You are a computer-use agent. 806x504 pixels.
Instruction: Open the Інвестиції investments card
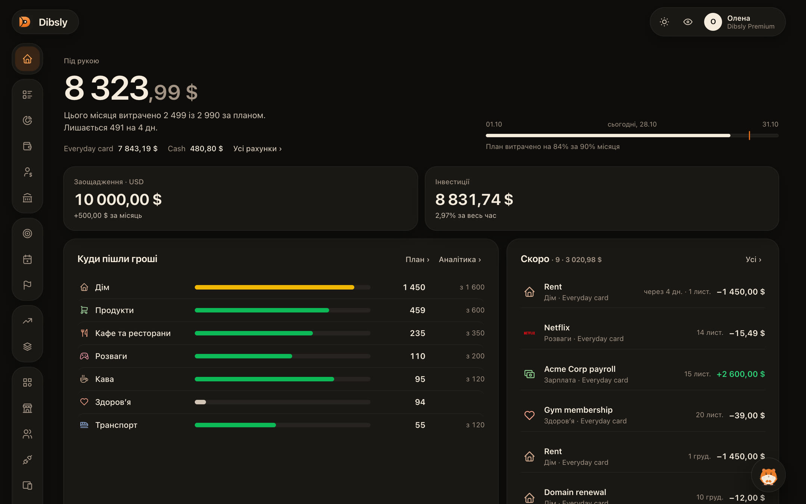point(602,199)
